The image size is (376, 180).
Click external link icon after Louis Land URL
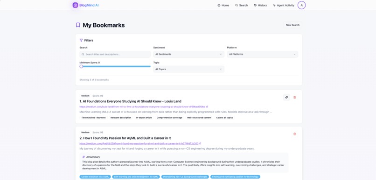pyautogui.click(x=207, y=107)
